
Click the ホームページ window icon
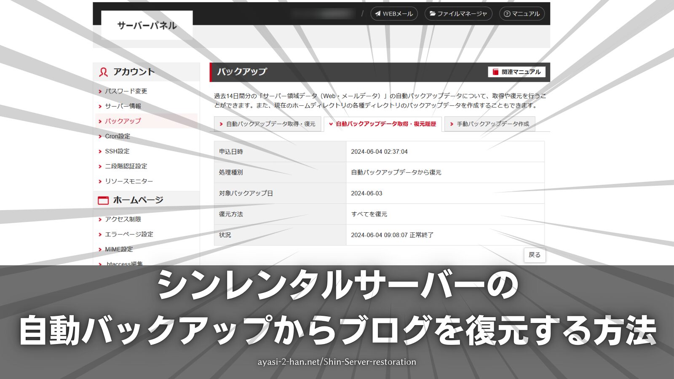coord(103,200)
